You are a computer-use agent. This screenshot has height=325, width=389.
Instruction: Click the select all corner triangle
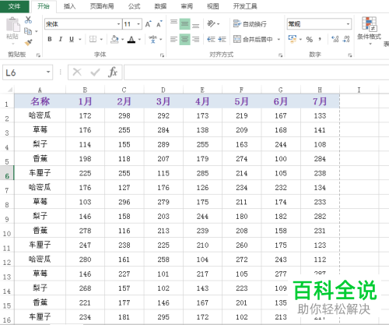pos(9,90)
